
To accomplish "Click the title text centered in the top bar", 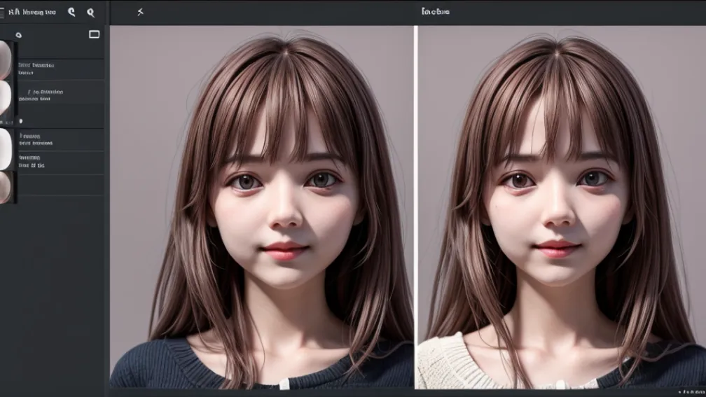I will (436, 12).
